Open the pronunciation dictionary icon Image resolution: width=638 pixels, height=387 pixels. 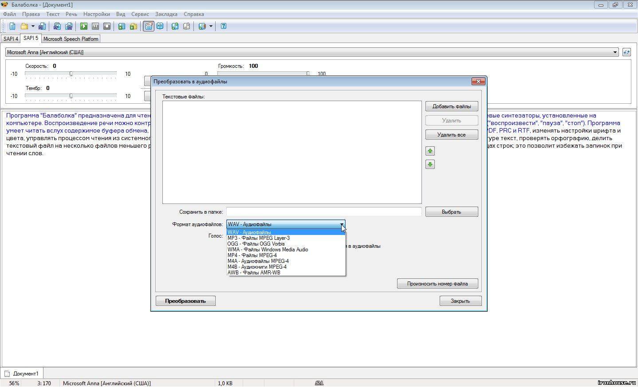pyautogui.click(x=160, y=26)
